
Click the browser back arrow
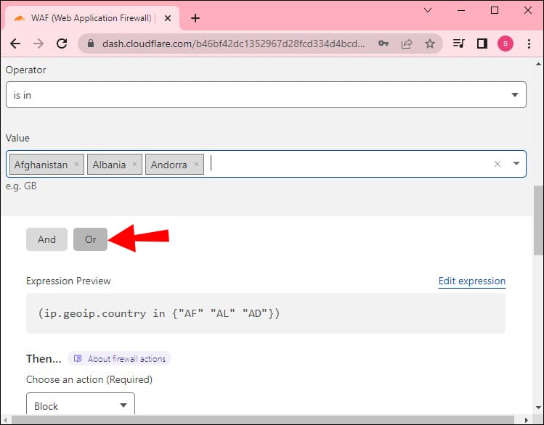15,44
